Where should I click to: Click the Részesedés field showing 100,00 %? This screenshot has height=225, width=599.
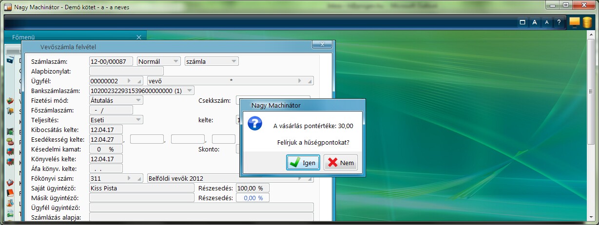coord(252,188)
